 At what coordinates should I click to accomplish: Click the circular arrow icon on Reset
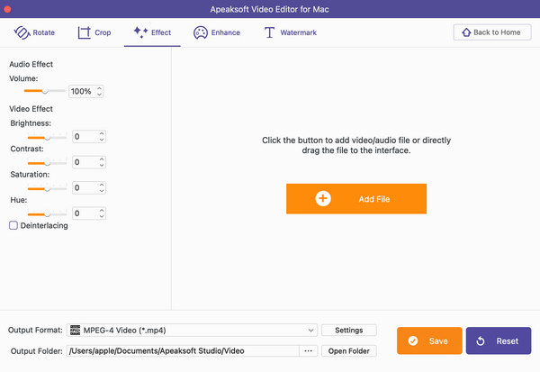[481, 341]
